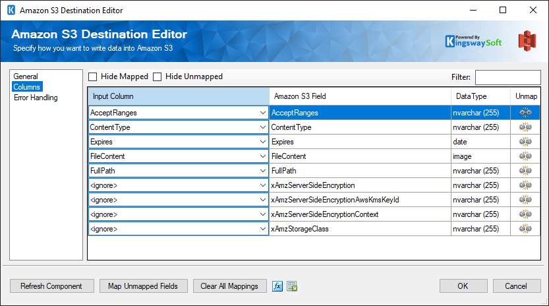Click the DataType column header
The width and height of the screenshot is (549, 306).
pos(480,96)
